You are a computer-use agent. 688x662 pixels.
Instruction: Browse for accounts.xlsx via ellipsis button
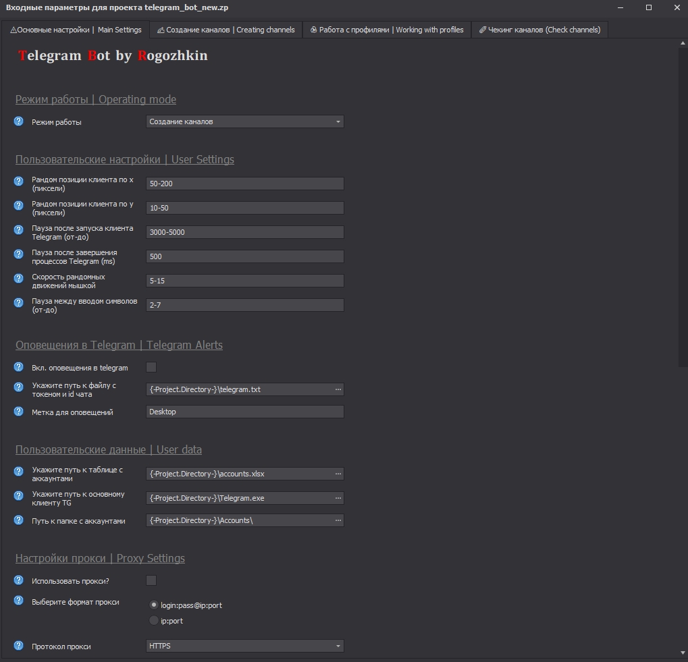(x=338, y=474)
